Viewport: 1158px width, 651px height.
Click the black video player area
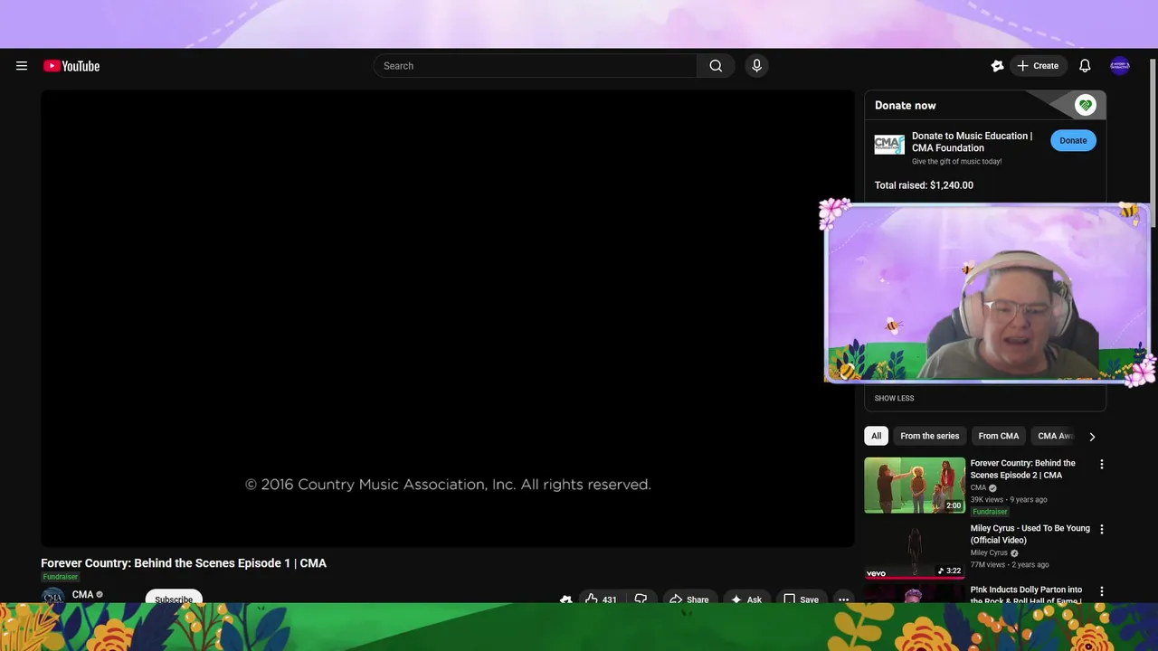[448, 318]
